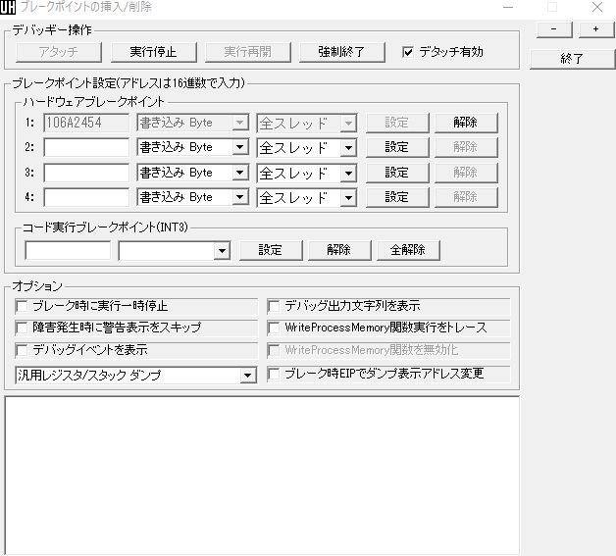Click 設定 for hardware breakpoint 2

[397, 148]
